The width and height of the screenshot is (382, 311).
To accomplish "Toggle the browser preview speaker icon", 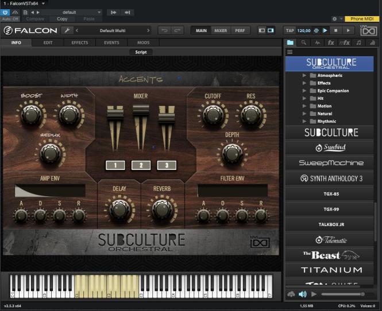I will (302, 294).
